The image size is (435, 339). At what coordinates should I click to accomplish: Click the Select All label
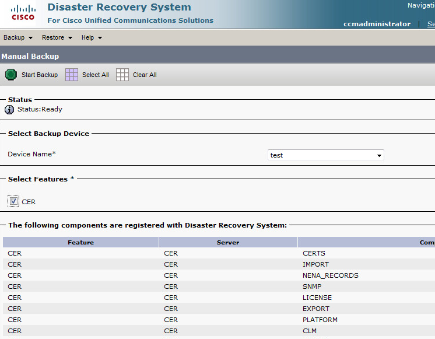click(x=96, y=75)
